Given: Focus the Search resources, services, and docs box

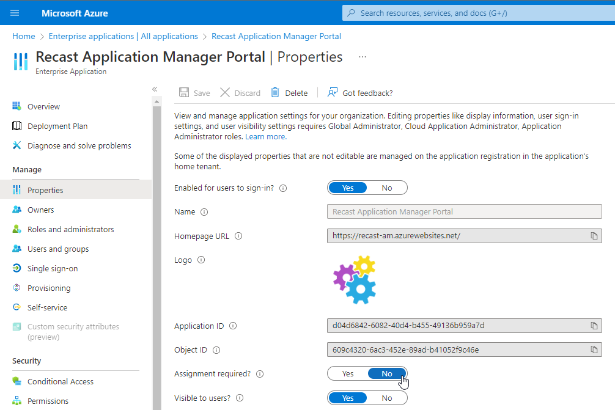Looking at the screenshot, I should point(479,13).
